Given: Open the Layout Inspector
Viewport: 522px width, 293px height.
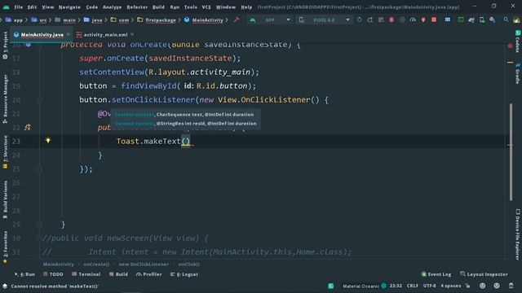Looking at the screenshot, I should (484, 274).
